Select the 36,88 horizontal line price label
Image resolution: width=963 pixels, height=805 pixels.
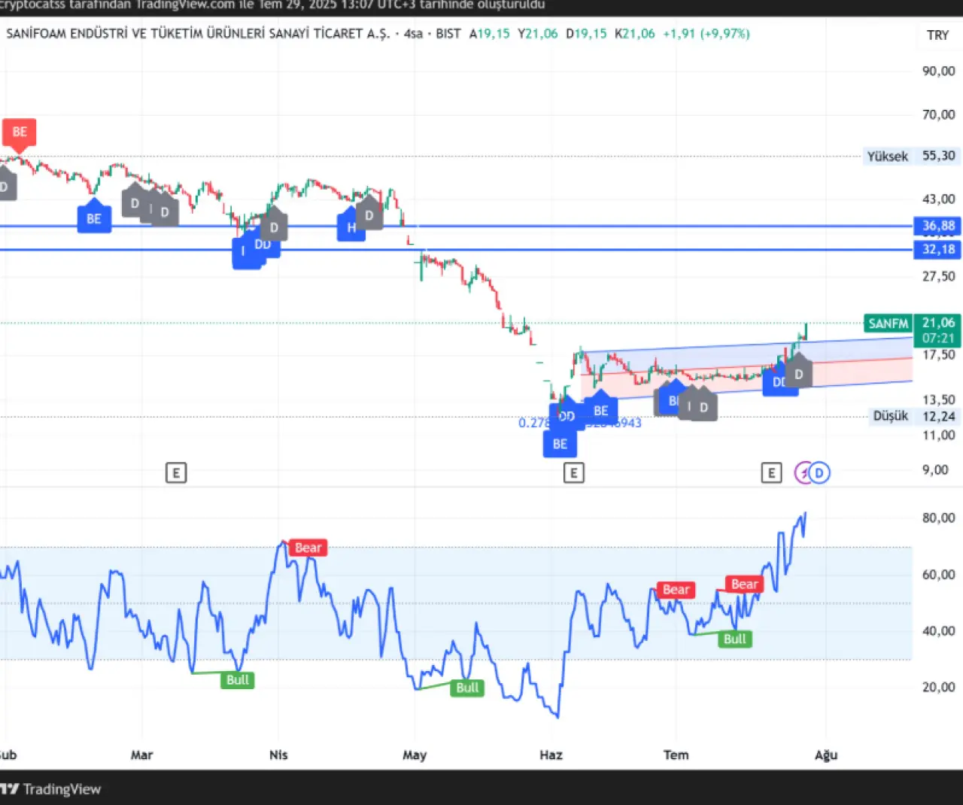938,226
